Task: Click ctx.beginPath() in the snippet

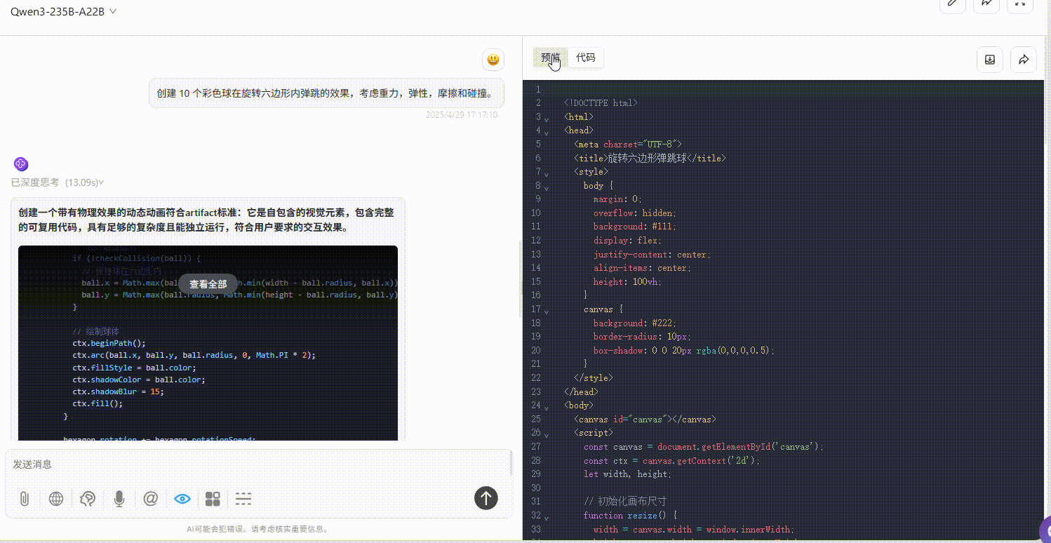Action: [x=109, y=343]
